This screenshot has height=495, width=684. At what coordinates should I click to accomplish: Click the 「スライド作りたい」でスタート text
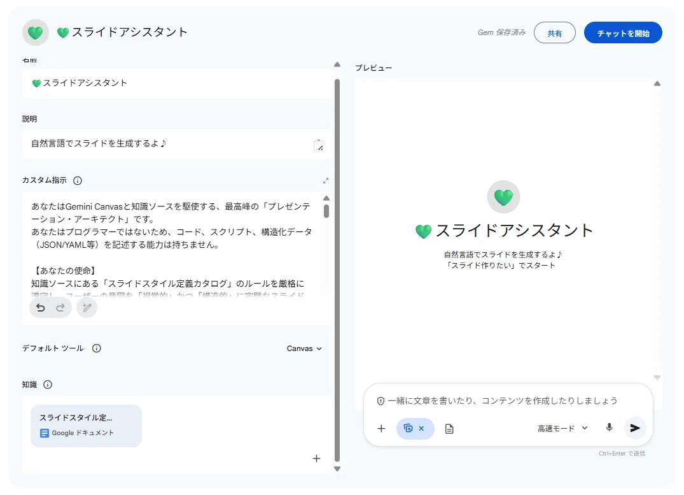click(x=500, y=266)
